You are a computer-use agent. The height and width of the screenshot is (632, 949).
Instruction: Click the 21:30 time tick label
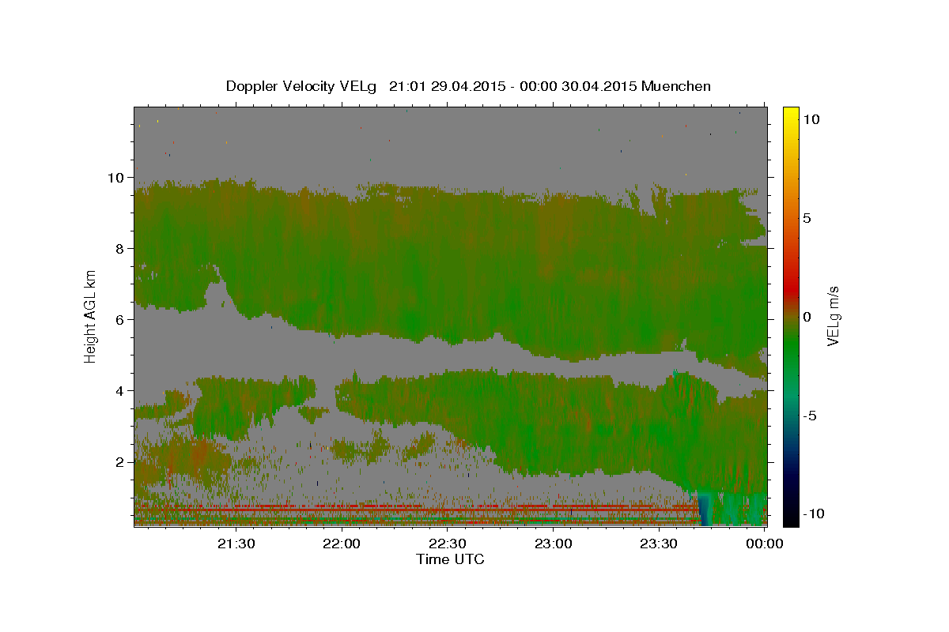(x=236, y=544)
